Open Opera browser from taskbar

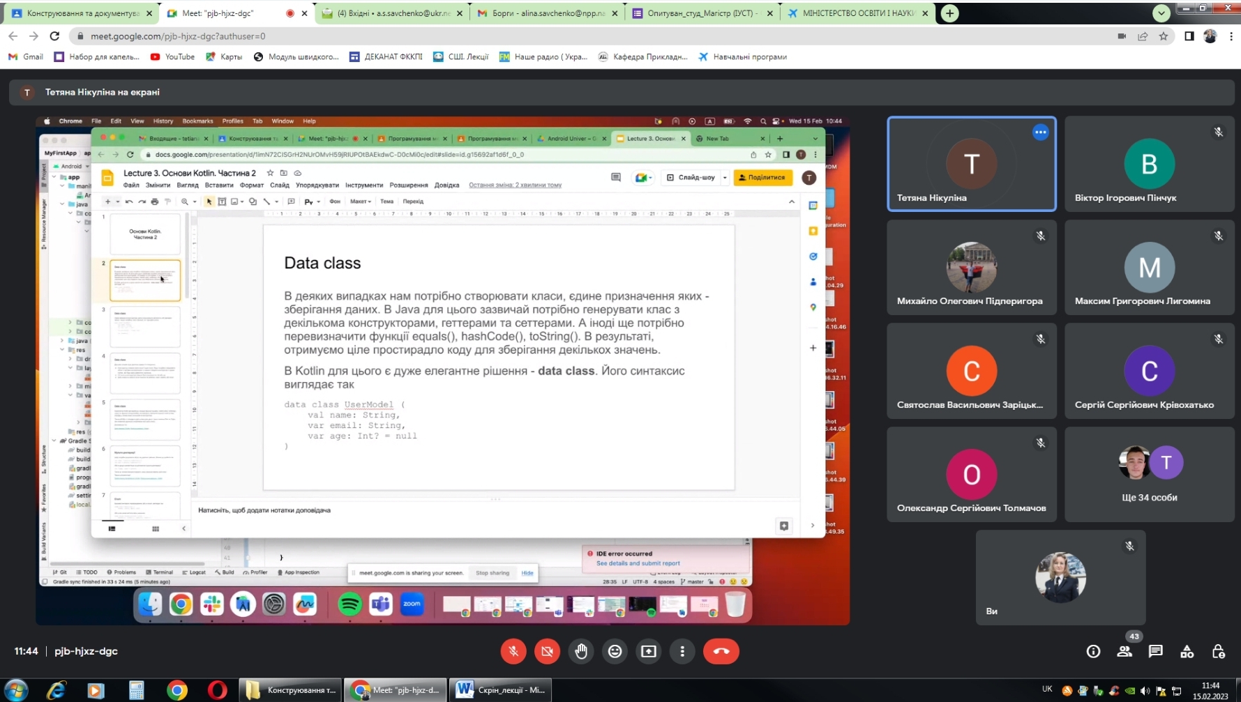coord(218,689)
